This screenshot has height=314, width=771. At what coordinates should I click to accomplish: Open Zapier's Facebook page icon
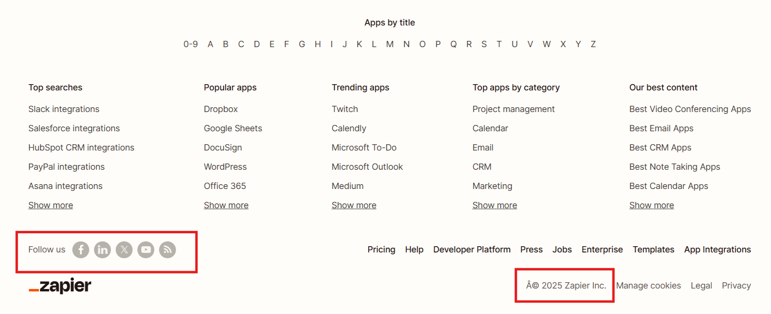81,250
